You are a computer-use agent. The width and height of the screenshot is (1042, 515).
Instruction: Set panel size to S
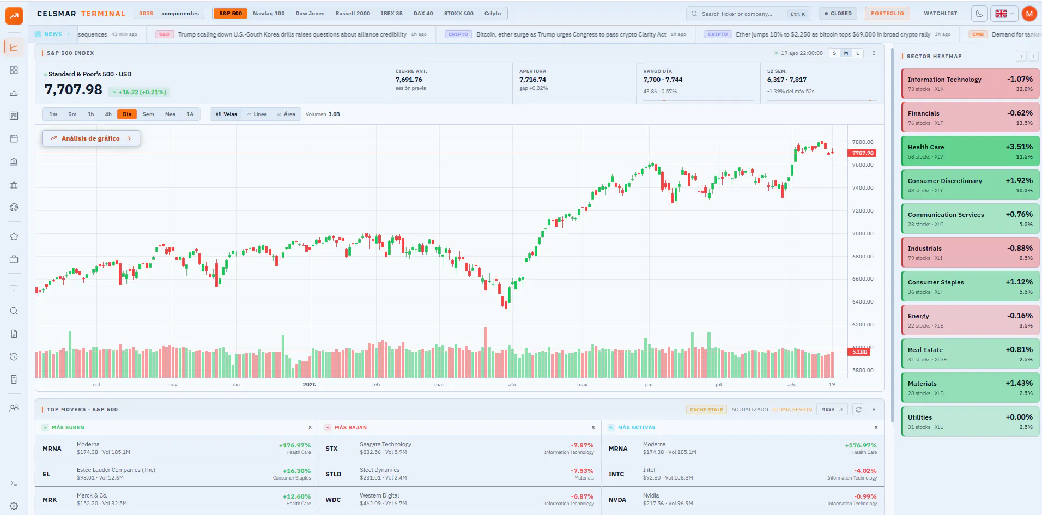tap(834, 53)
